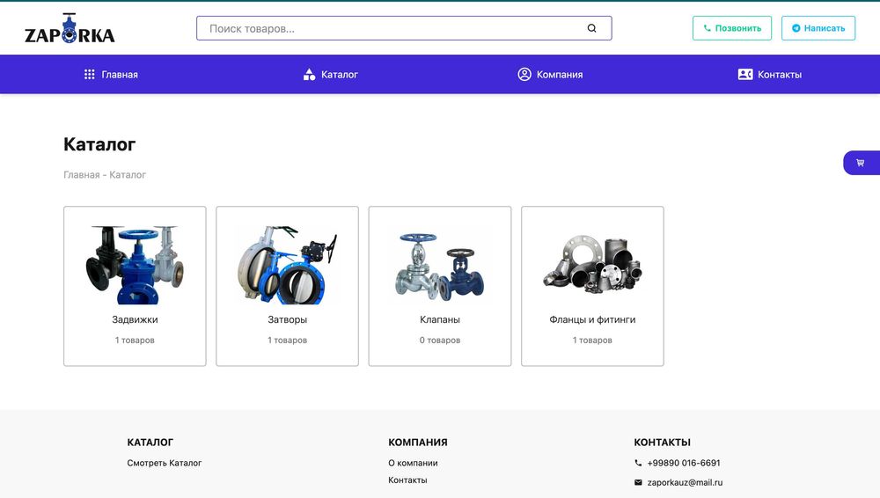
Task: Open the Задвижки category title
Action: [135, 319]
